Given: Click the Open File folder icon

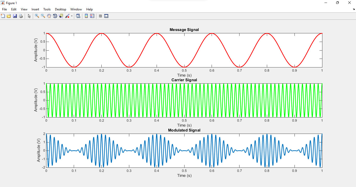Looking at the screenshot, I should click(9, 16).
